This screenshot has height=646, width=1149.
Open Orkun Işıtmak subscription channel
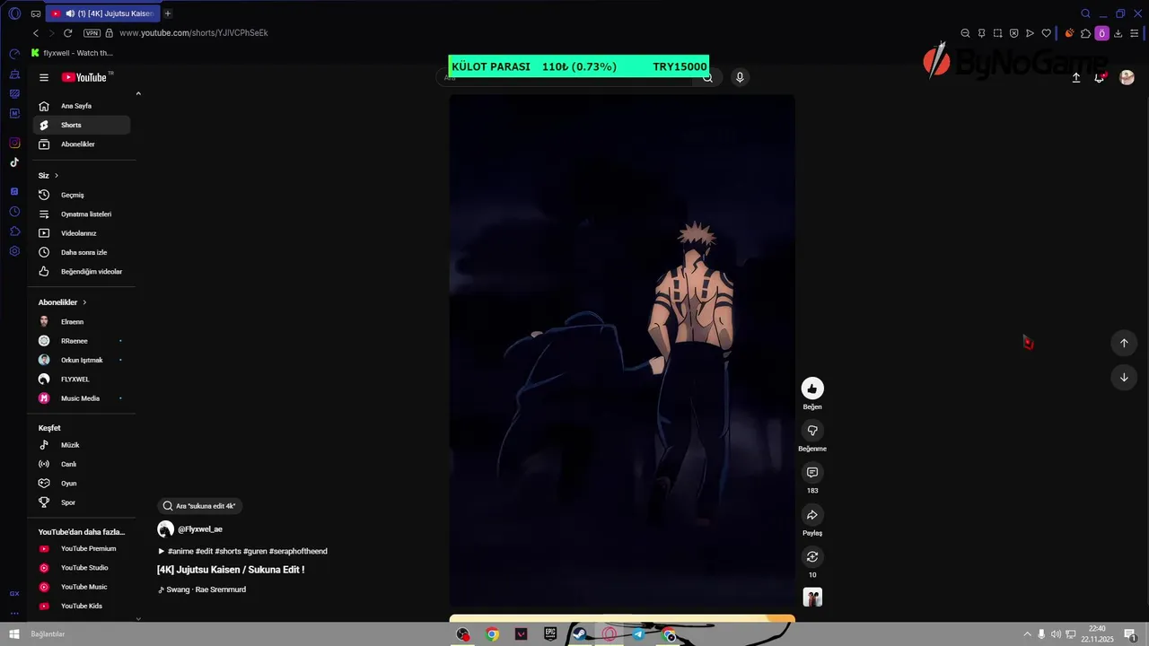pyautogui.click(x=82, y=360)
